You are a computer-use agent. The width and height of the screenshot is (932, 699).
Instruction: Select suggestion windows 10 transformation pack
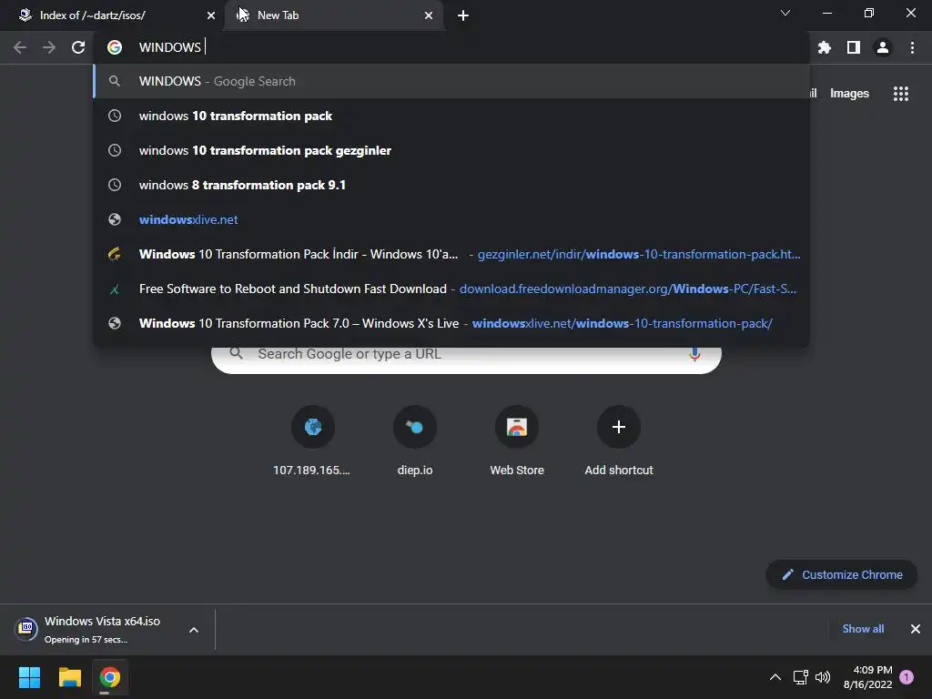coord(451,116)
